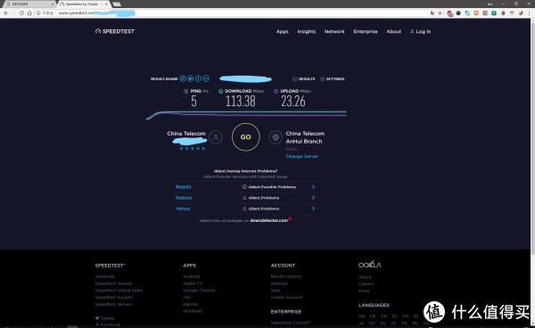Start test with GO button
Viewport: 535px width, 328px height.
246,137
